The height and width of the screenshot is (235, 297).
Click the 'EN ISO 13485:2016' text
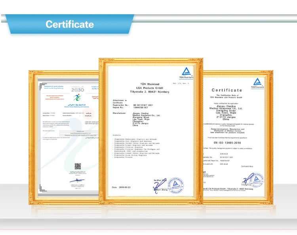[x=227, y=143]
